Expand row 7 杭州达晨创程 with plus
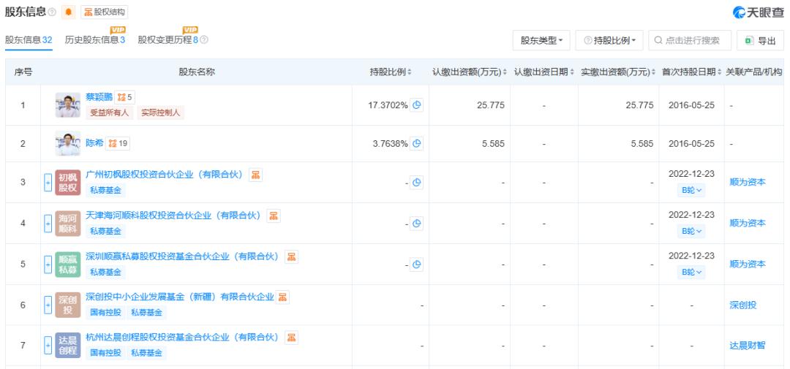The width and height of the screenshot is (790, 369). click(x=48, y=346)
